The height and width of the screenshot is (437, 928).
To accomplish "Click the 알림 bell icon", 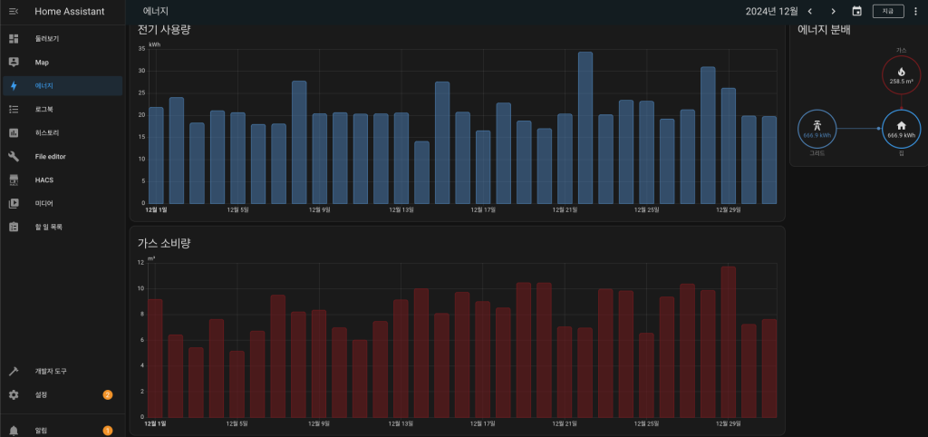I will pos(14,431).
